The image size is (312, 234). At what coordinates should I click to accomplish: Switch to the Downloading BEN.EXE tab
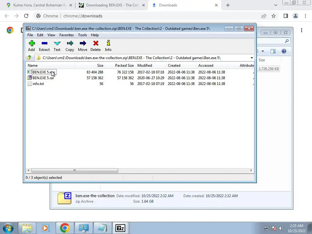pyautogui.click(x=112, y=5)
